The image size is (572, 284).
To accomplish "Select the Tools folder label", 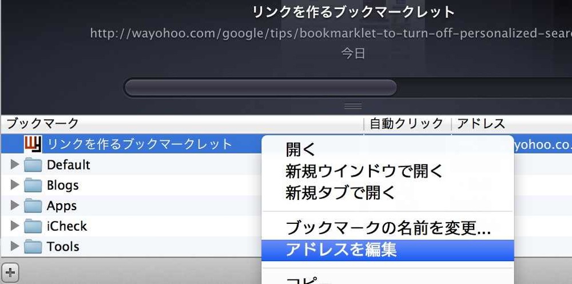I will pyautogui.click(x=63, y=246).
